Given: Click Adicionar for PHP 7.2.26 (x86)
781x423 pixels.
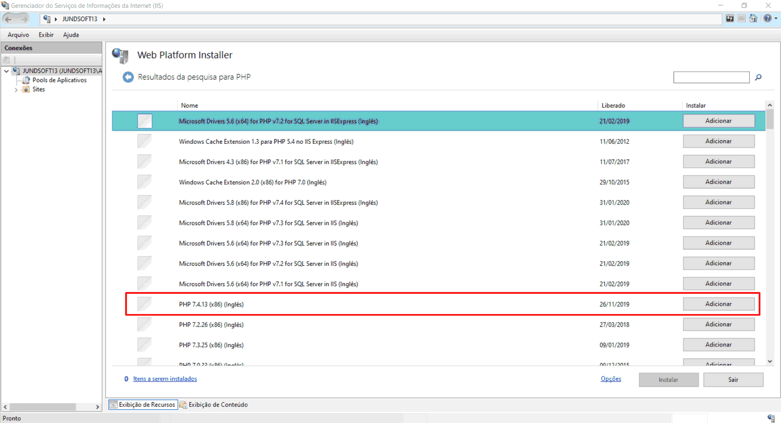Looking at the screenshot, I should pyautogui.click(x=718, y=324).
